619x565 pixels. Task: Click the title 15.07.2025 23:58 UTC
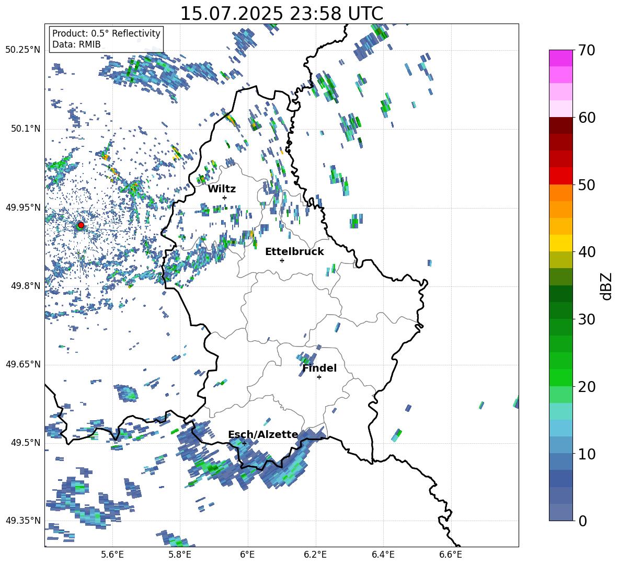pyautogui.click(x=281, y=14)
